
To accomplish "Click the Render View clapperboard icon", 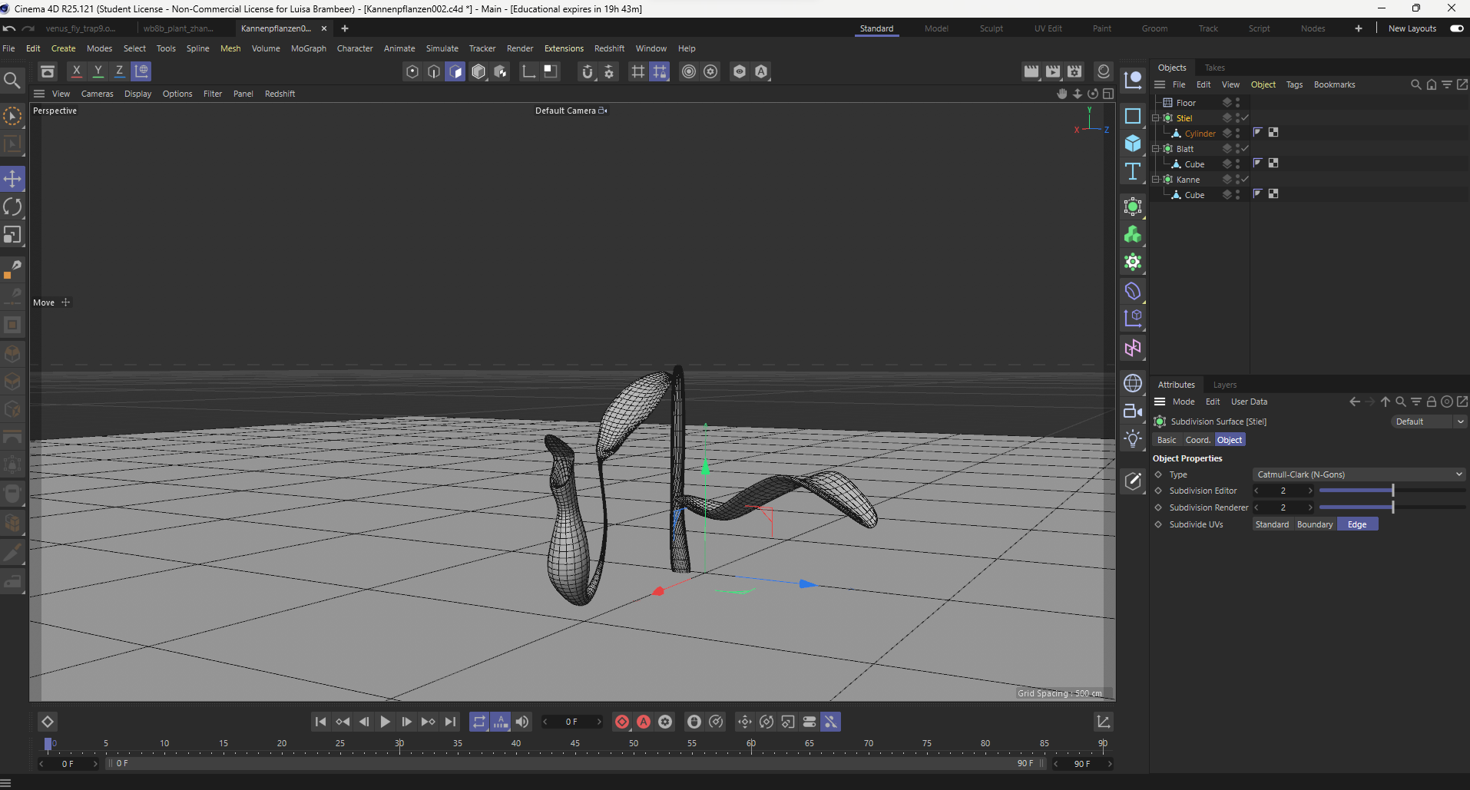I will [1031, 71].
